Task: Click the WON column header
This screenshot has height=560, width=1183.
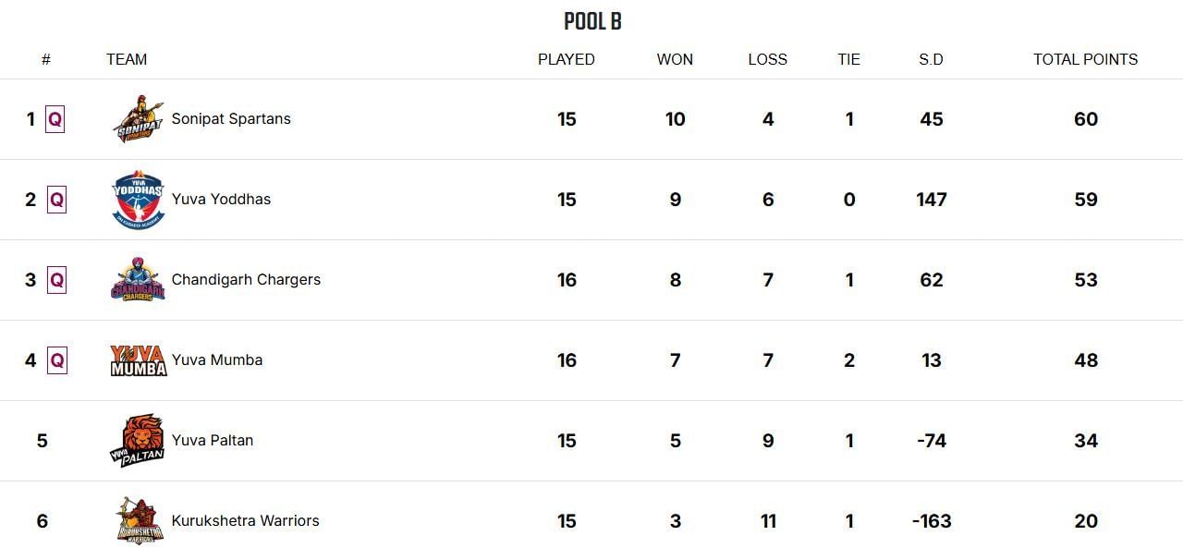Action: [x=675, y=59]
